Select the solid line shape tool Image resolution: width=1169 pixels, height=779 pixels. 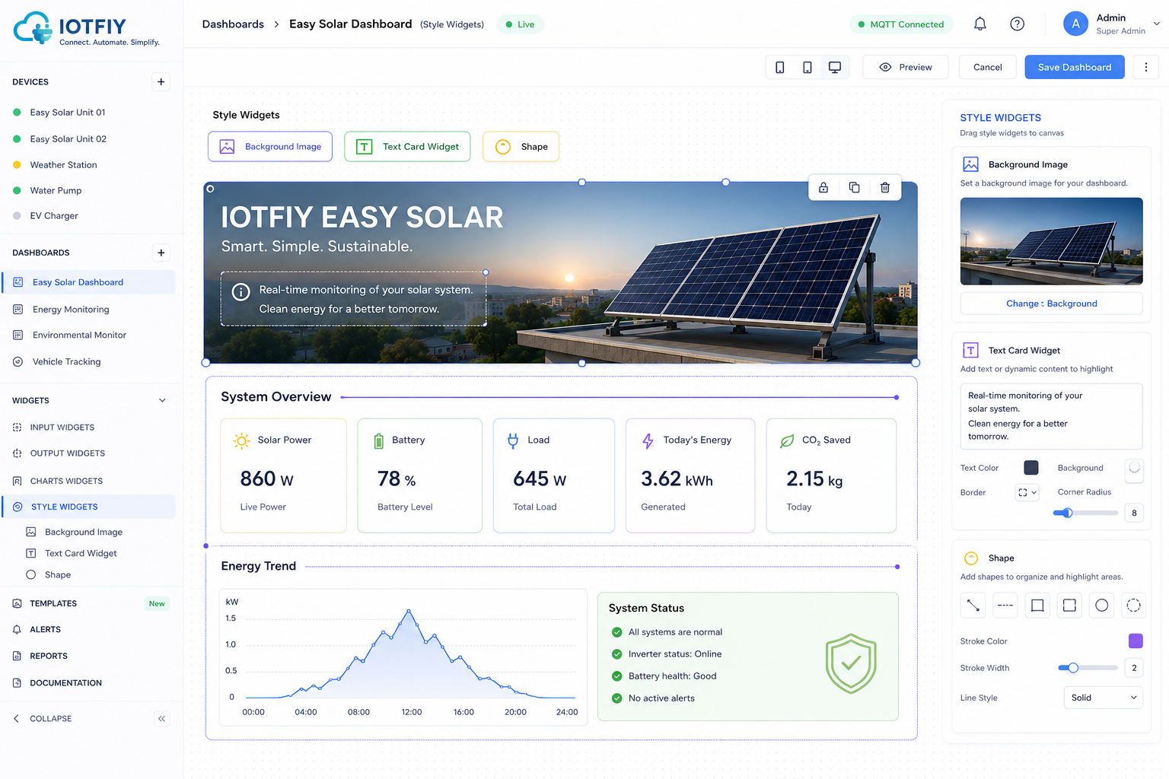coord(973,606)
